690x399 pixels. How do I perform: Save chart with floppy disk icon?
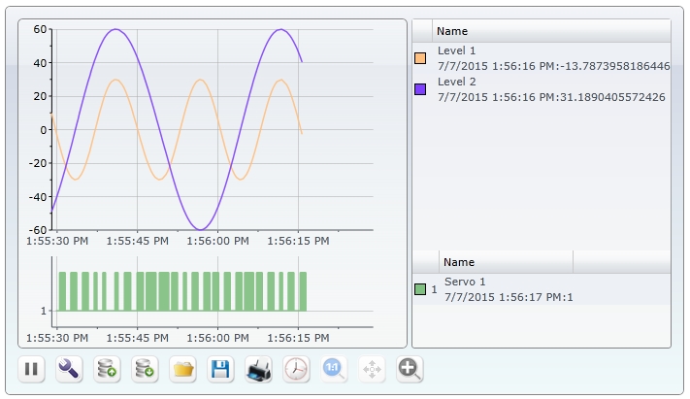220,369
